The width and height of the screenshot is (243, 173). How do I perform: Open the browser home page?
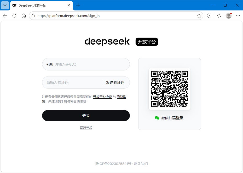24,16
